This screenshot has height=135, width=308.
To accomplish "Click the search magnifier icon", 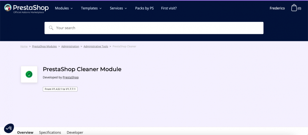I will 51,28.
